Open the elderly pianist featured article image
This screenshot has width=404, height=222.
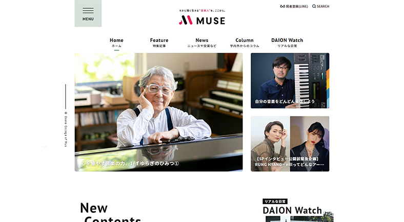pos(159,112)
